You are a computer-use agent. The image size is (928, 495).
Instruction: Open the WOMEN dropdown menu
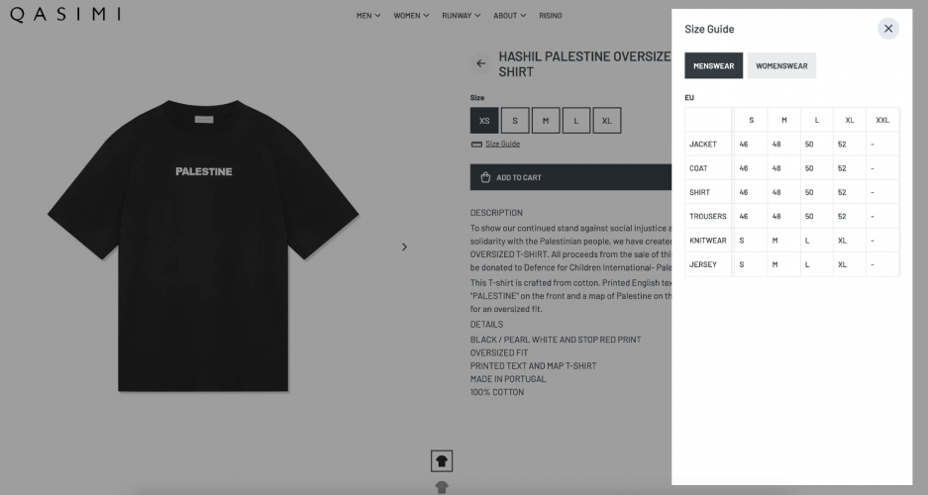click(411, 16)
